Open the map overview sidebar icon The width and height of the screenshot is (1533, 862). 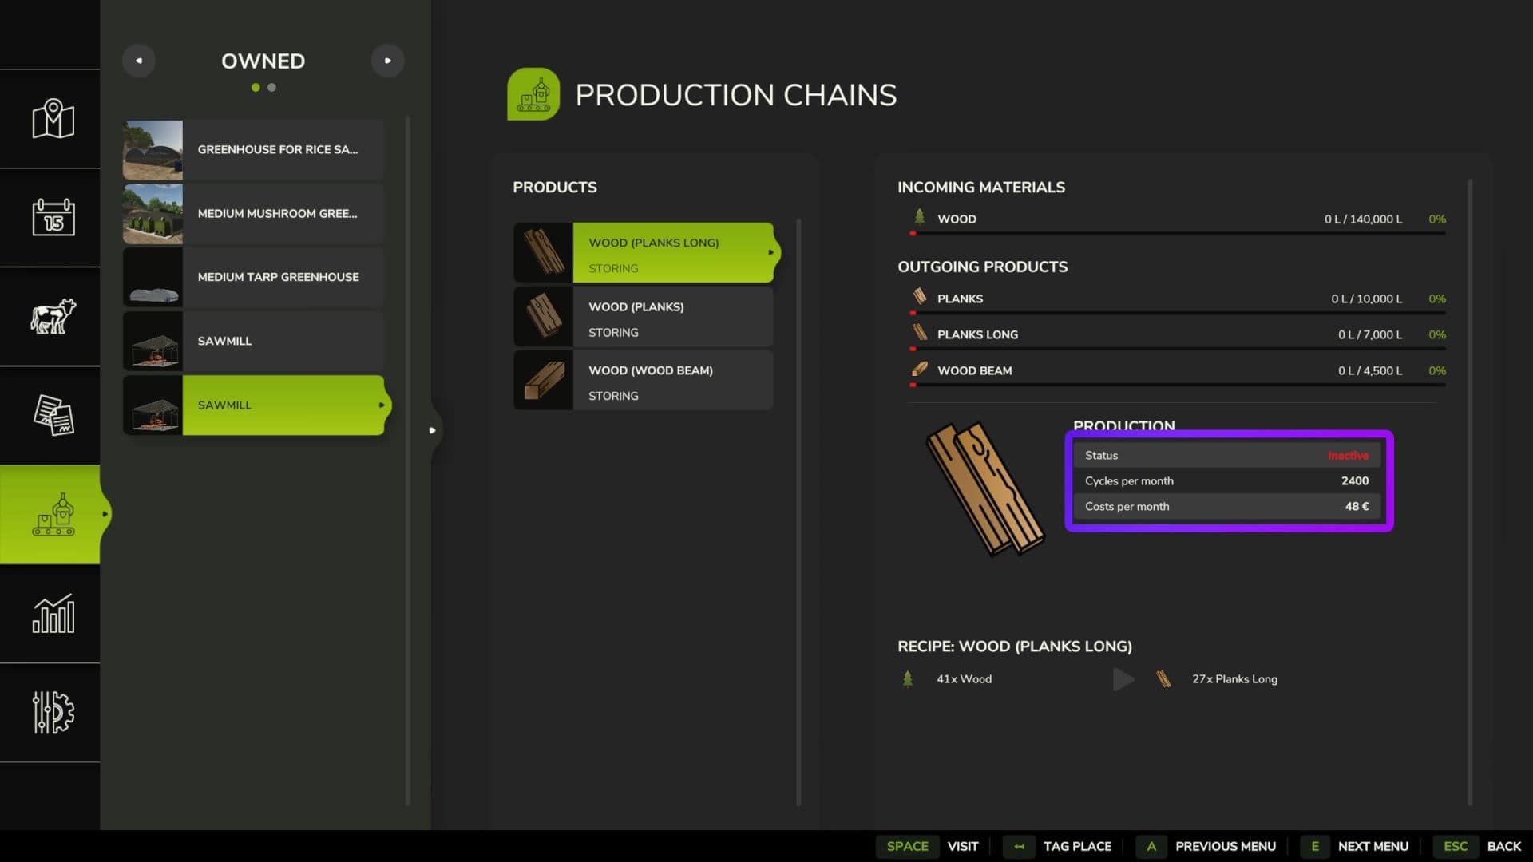point(53,119)
